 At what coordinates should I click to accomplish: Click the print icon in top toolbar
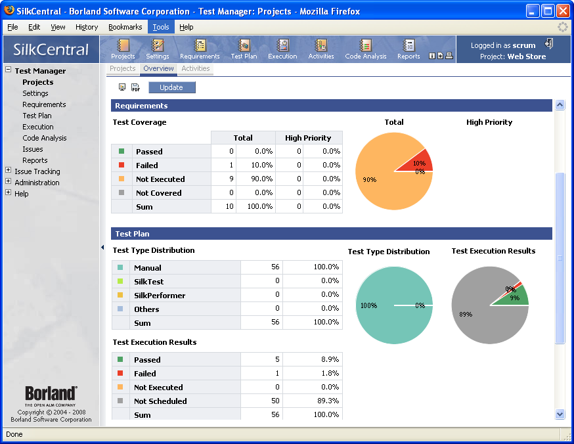coord(449,56)
